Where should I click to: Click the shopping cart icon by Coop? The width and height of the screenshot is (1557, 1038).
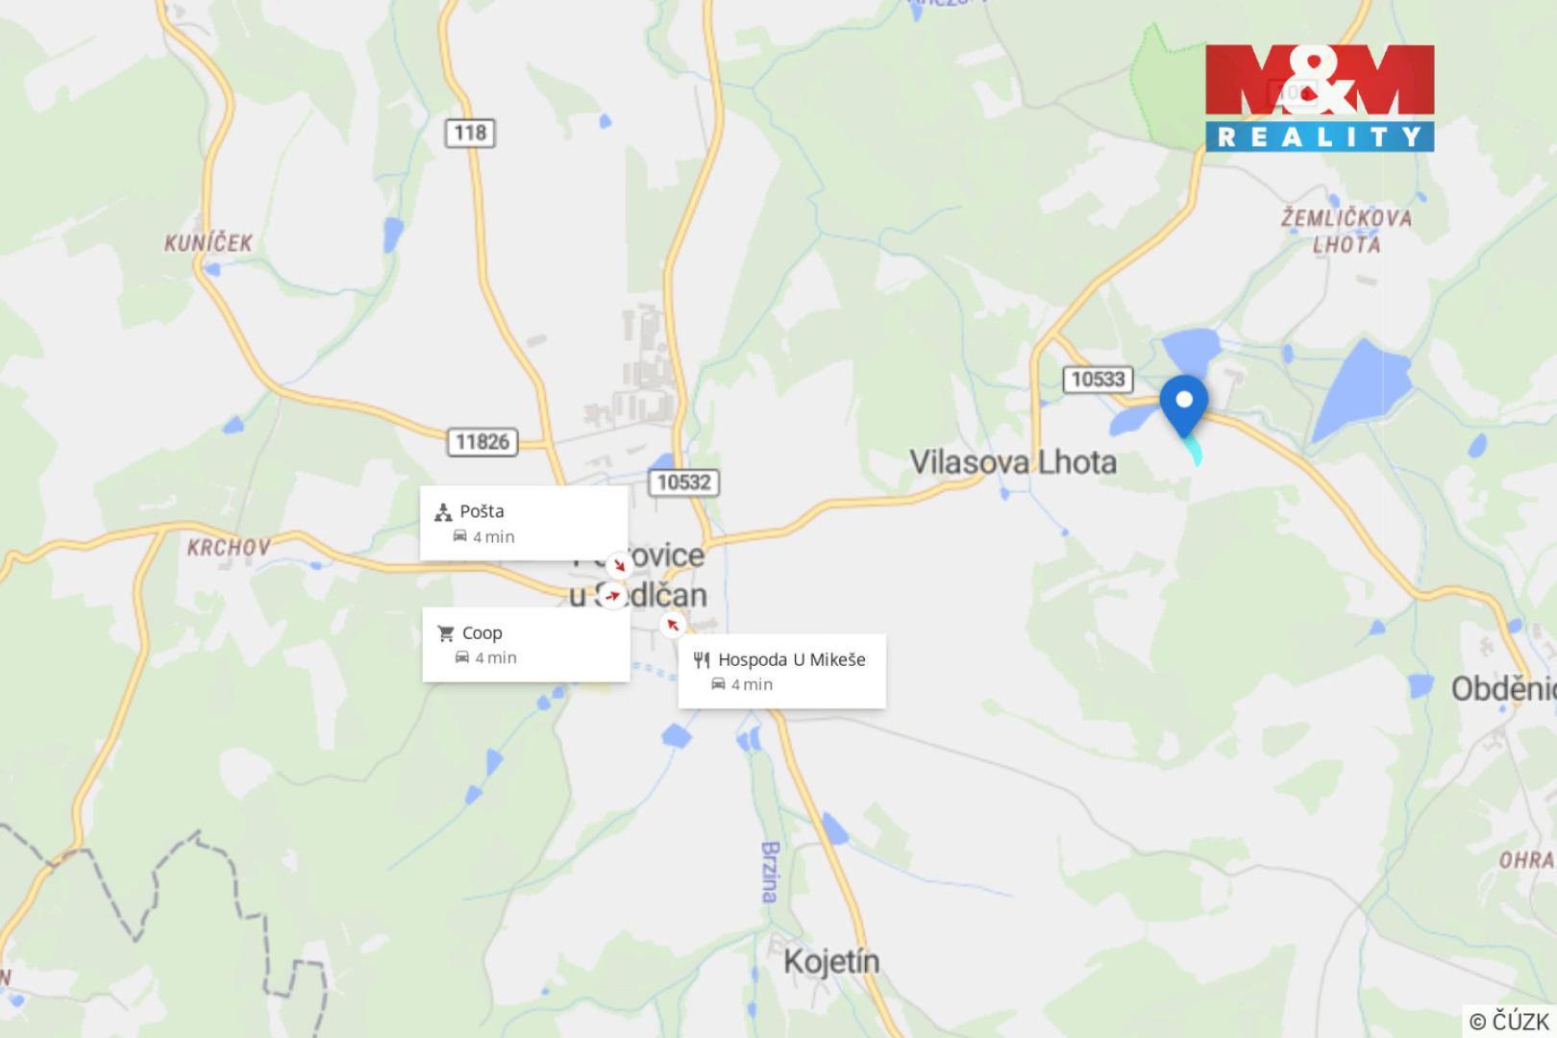click(x=446, y=633)
